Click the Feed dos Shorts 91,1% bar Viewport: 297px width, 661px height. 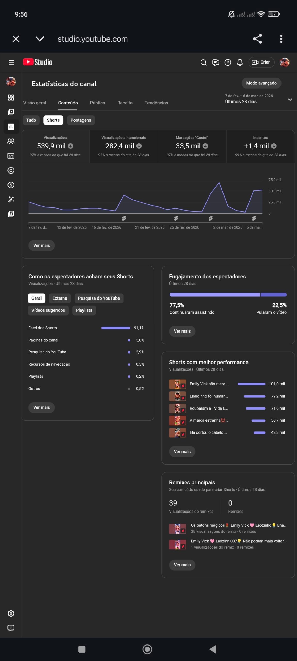pos(116,328)
